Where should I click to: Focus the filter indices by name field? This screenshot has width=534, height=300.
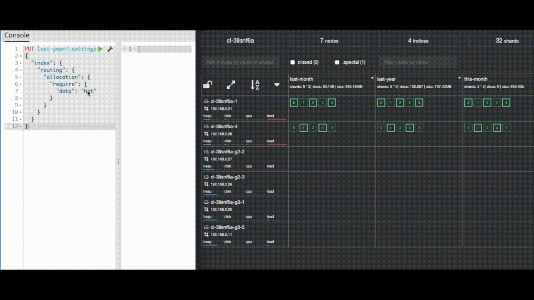coord(240,62)
